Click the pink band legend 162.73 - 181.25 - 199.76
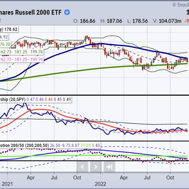Screen dimensions: 189x189 (x=22, y=59)
